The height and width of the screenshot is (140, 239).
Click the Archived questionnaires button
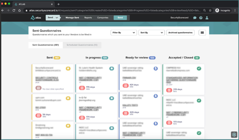click(x=180, y=33)
